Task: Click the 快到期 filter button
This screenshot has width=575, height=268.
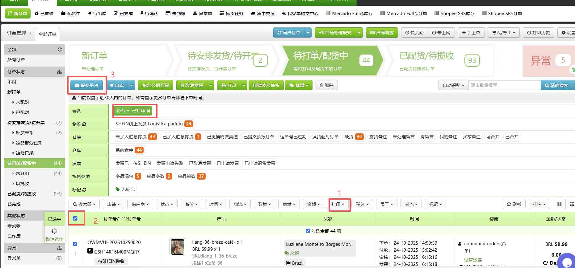Action: point(414,33)
